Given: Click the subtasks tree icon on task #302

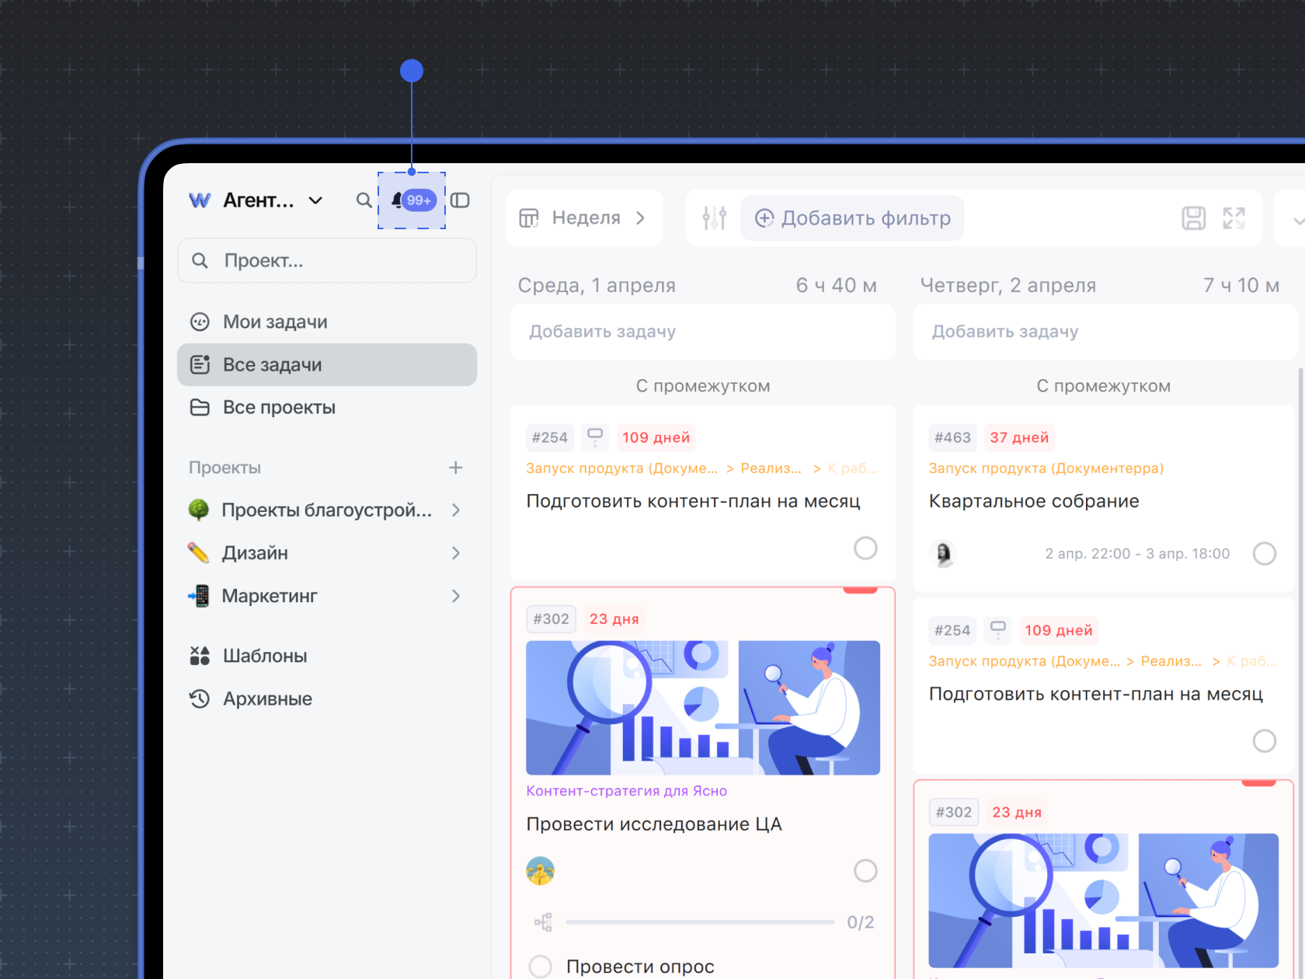Looking at the screenshot, I should [x=543, y=922].
